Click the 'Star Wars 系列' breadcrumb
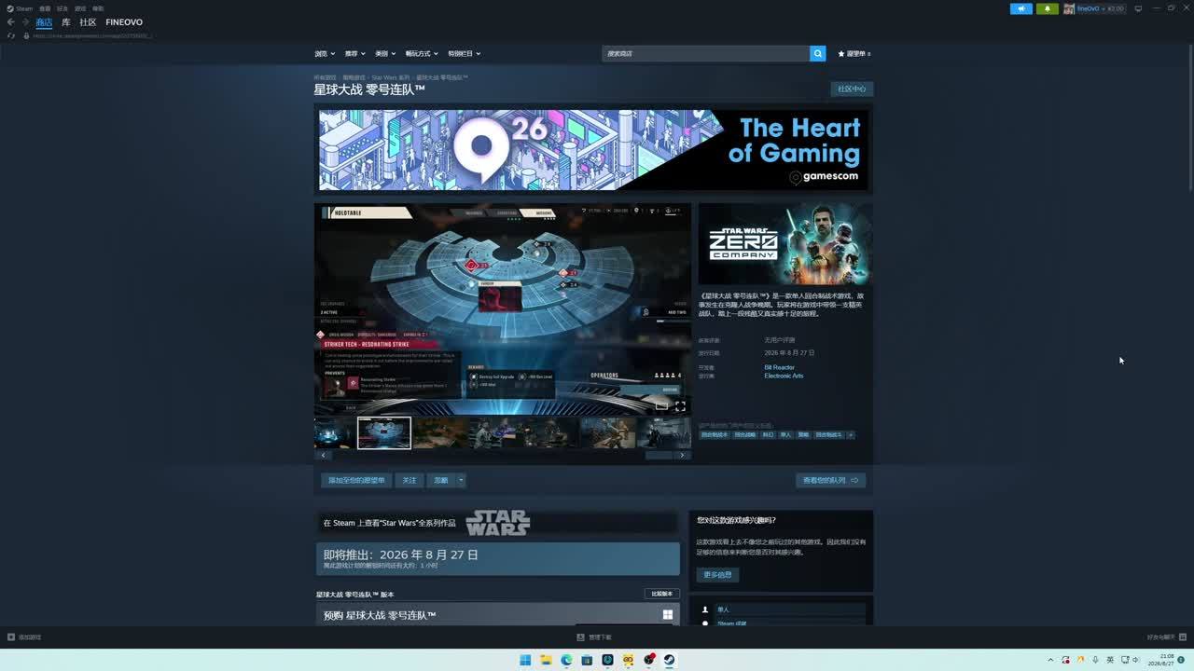 pyautogui.click(x=391, y=78)
